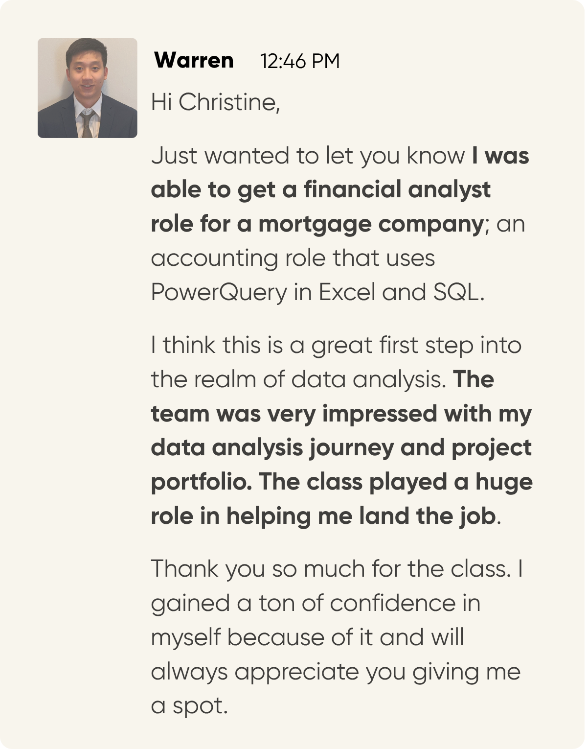Click 'Just wanted to let you know'
This screenshot has width=587, height=749.
click(308, 156)
